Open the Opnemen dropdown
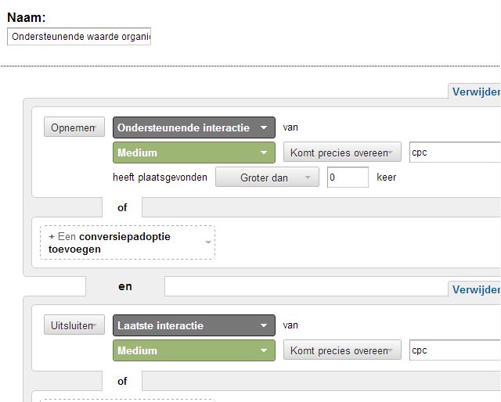501x402 pixels. (x=74, y=127)
